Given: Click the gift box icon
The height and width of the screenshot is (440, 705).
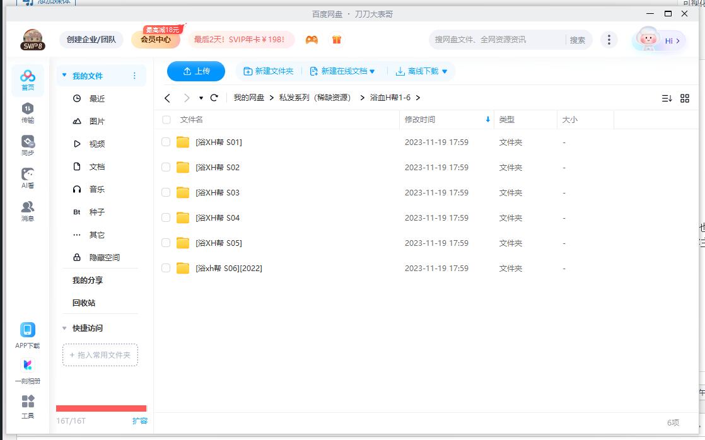Looking at the screenshot, I should point(337,40).
